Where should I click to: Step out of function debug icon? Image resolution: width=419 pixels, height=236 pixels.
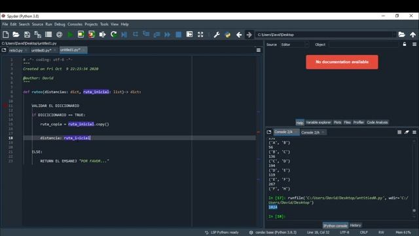coord(157,34)
